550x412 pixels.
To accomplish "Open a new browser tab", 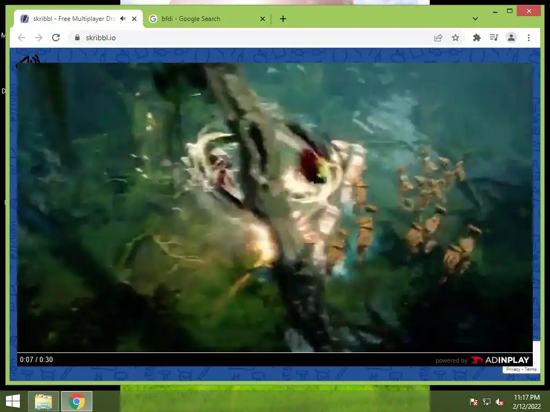I will (283, 19).
